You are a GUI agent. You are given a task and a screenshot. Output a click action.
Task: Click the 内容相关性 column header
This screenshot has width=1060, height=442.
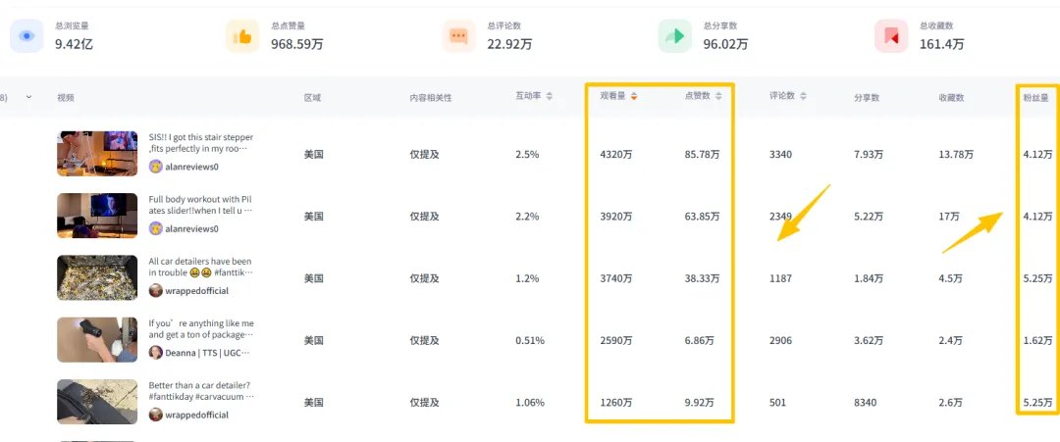(430, 97)
